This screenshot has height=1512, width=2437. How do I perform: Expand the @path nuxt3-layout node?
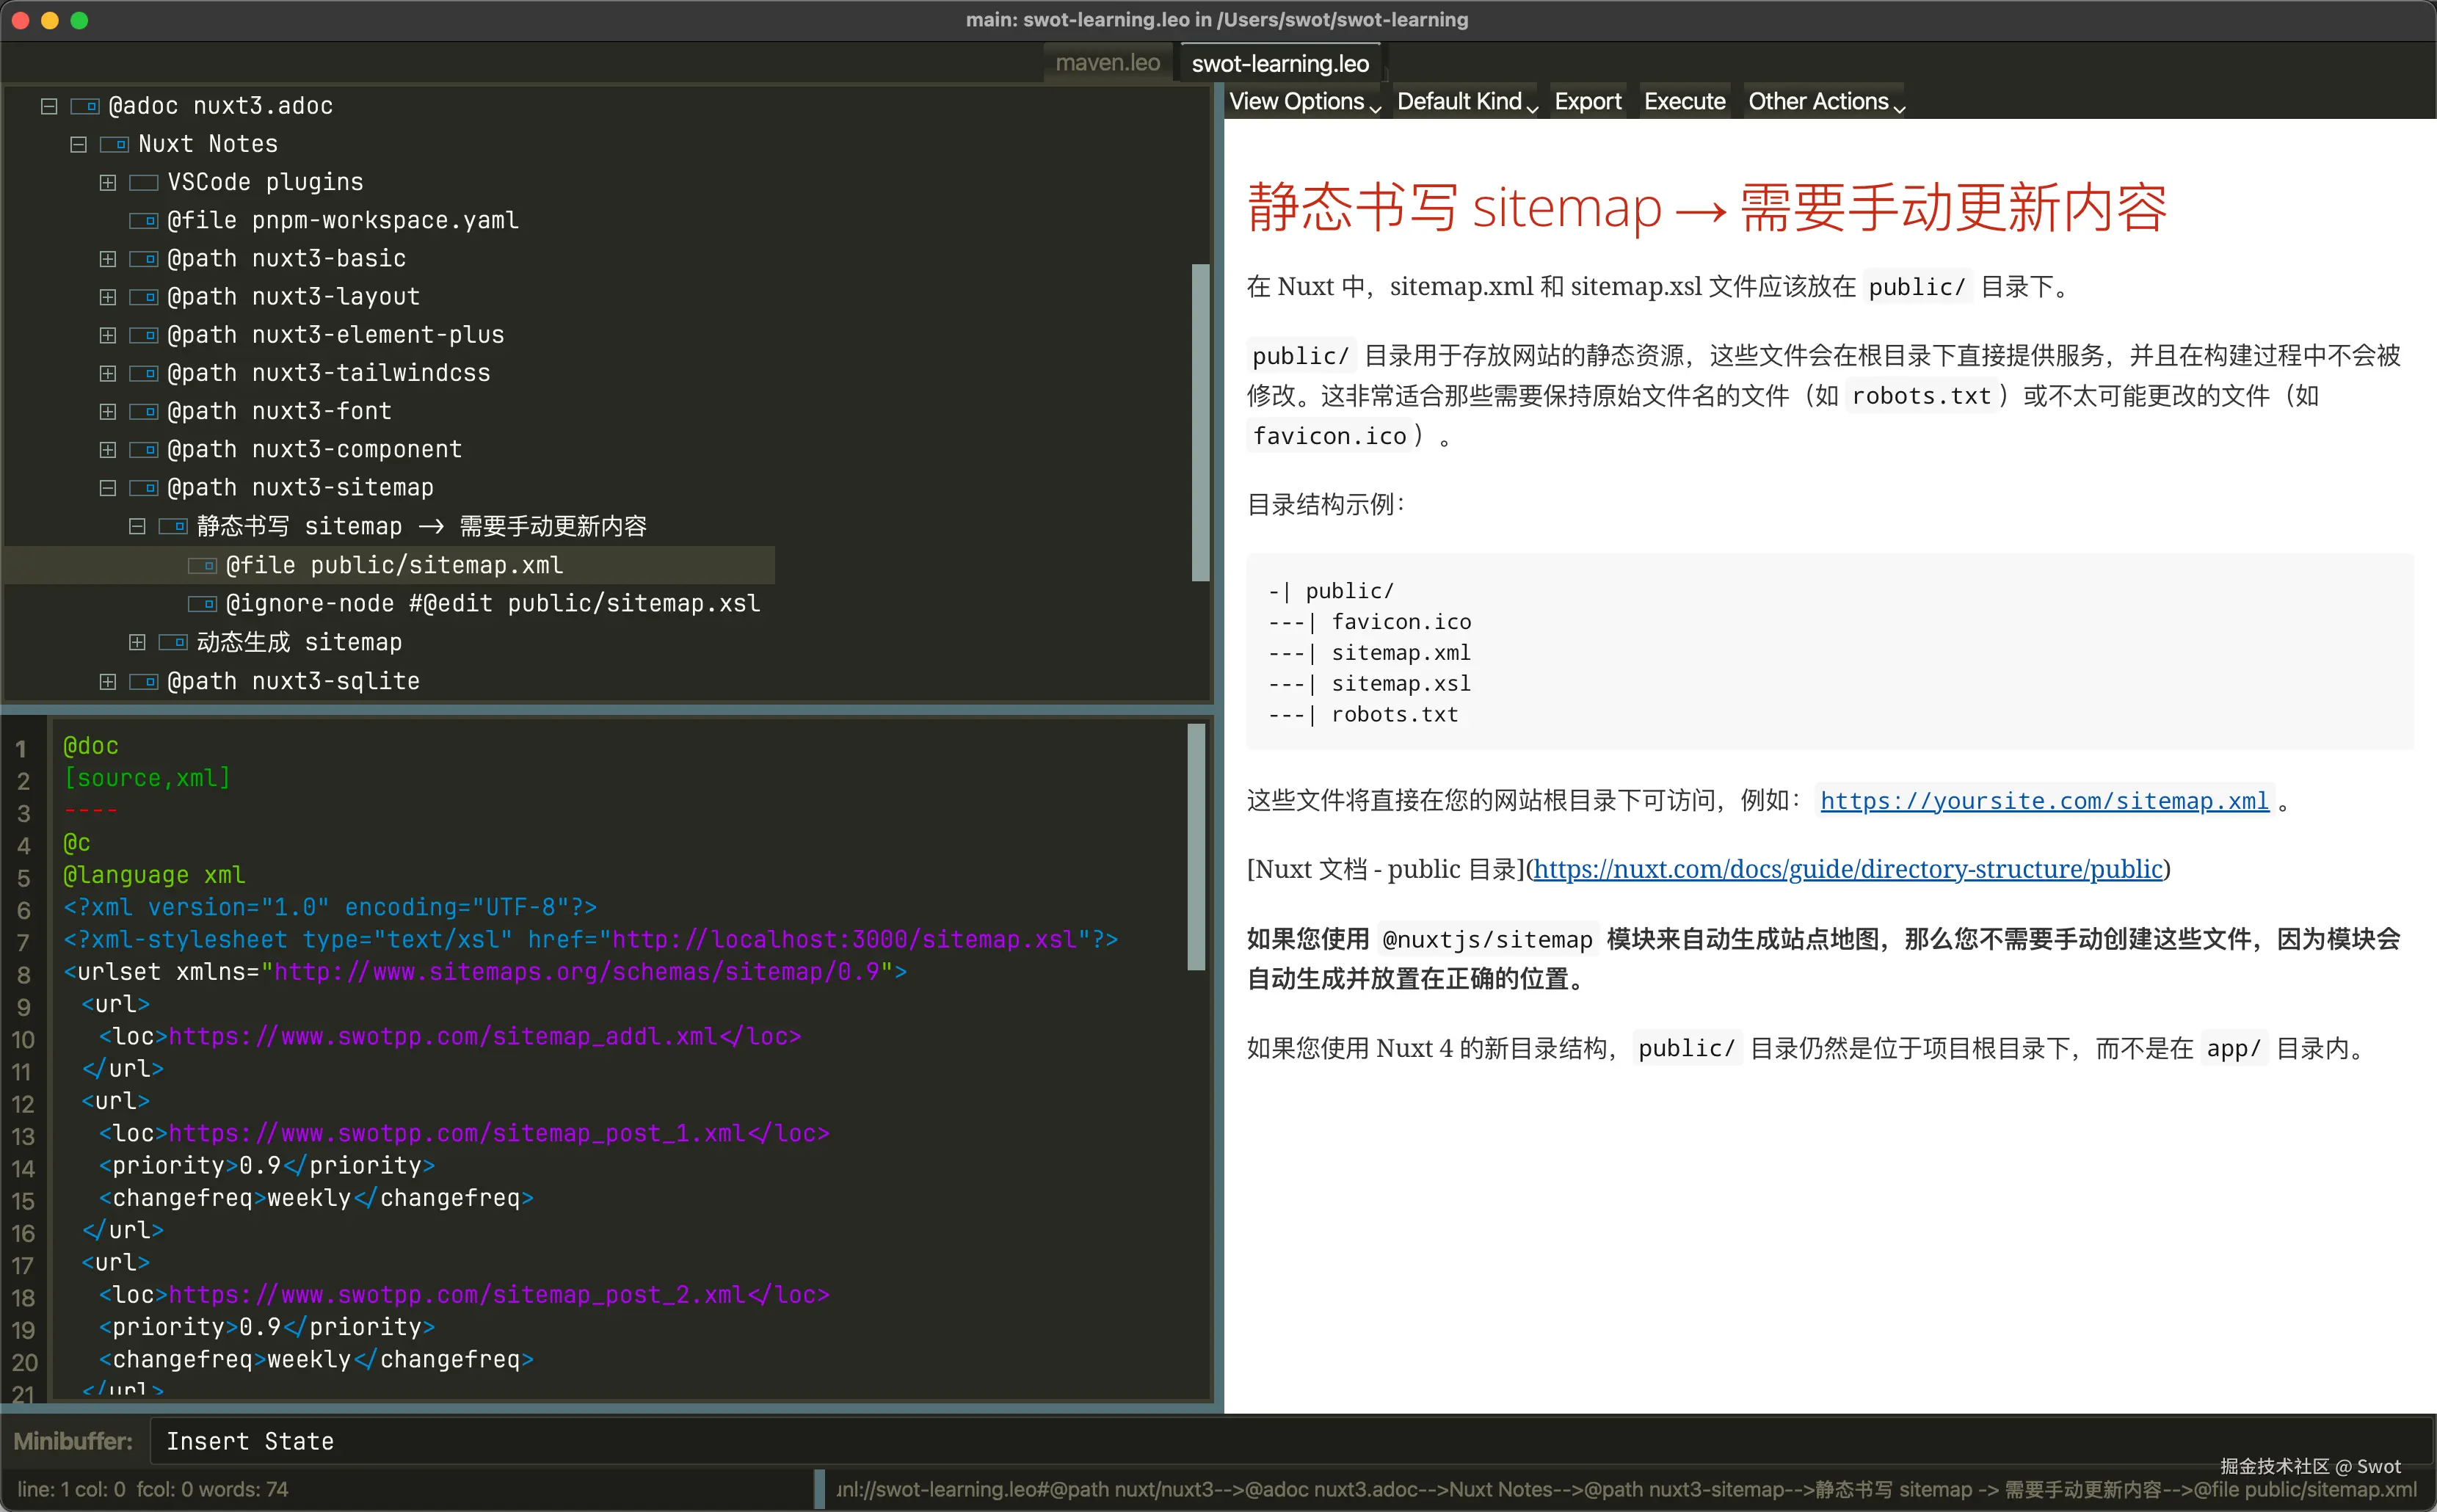108,297
